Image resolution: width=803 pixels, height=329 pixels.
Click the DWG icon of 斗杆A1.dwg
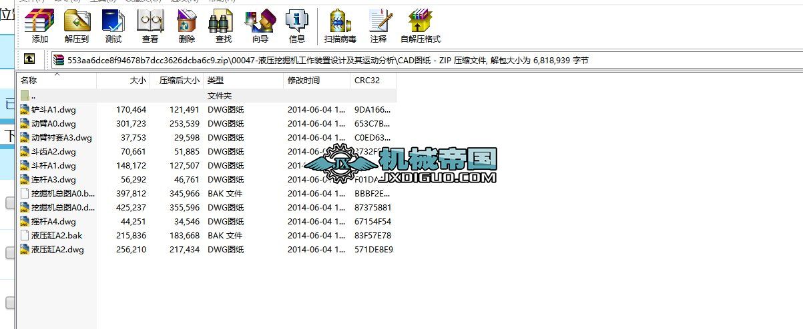(25, 166)
